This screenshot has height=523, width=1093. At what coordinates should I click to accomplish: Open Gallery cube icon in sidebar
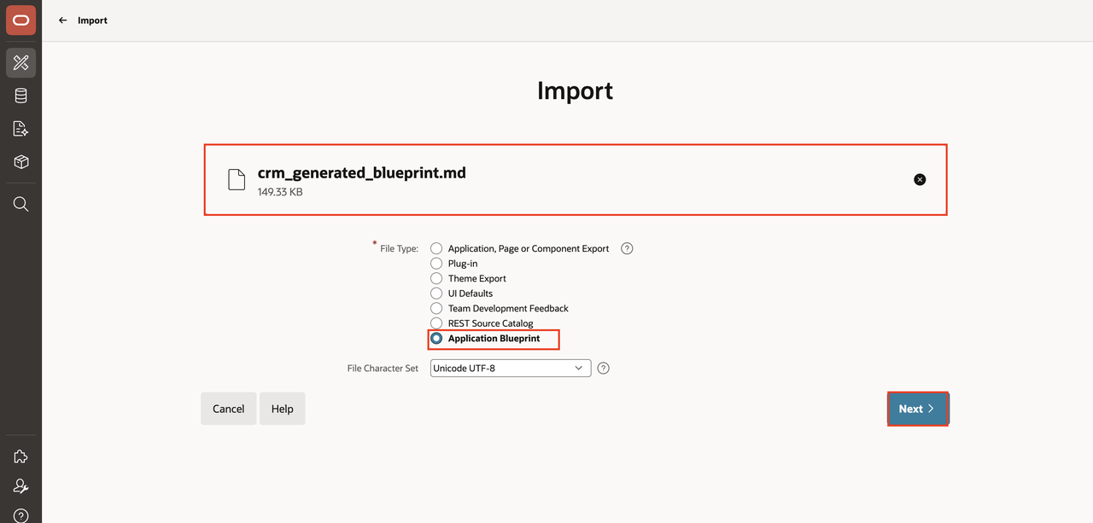coord(20,162)
